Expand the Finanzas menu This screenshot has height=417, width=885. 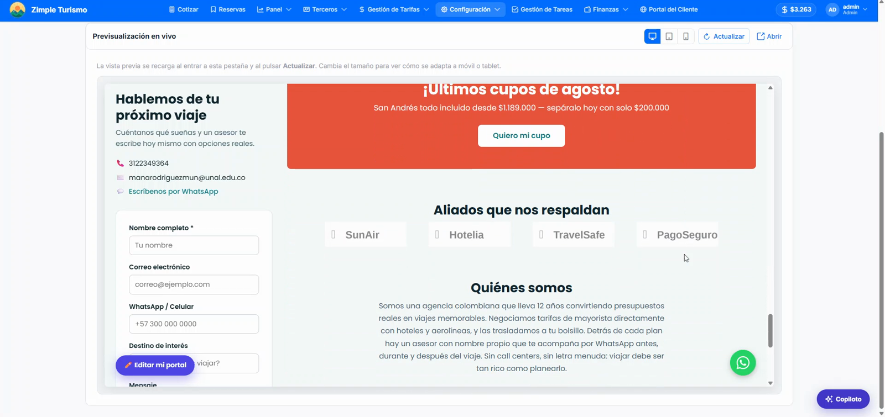606,9
